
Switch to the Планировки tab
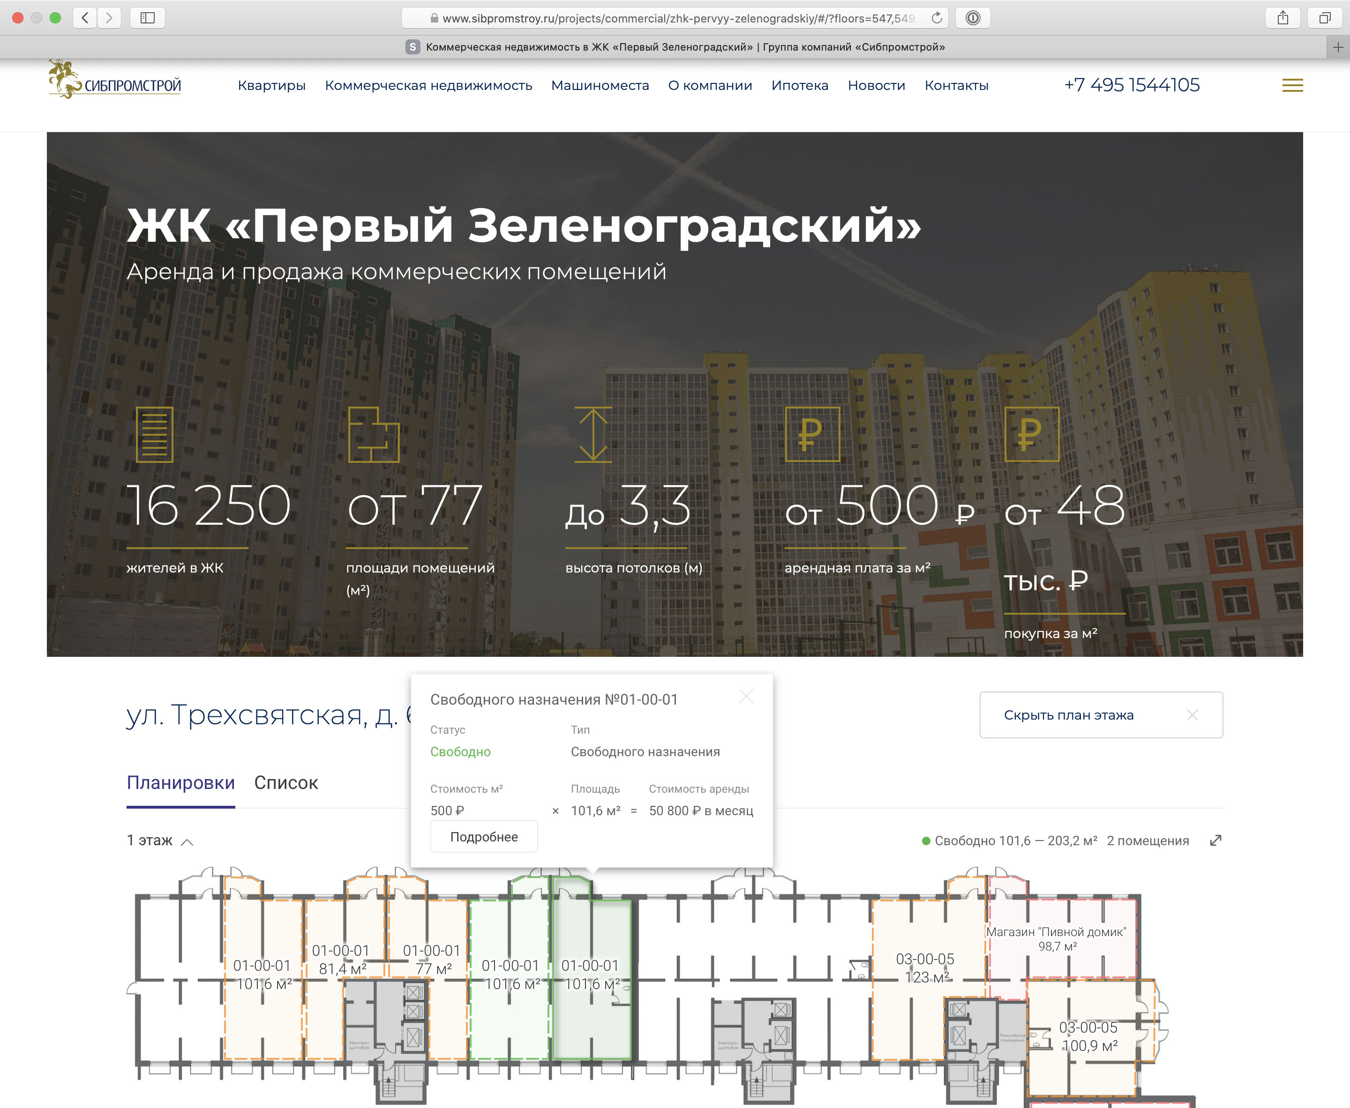(181, 783)
